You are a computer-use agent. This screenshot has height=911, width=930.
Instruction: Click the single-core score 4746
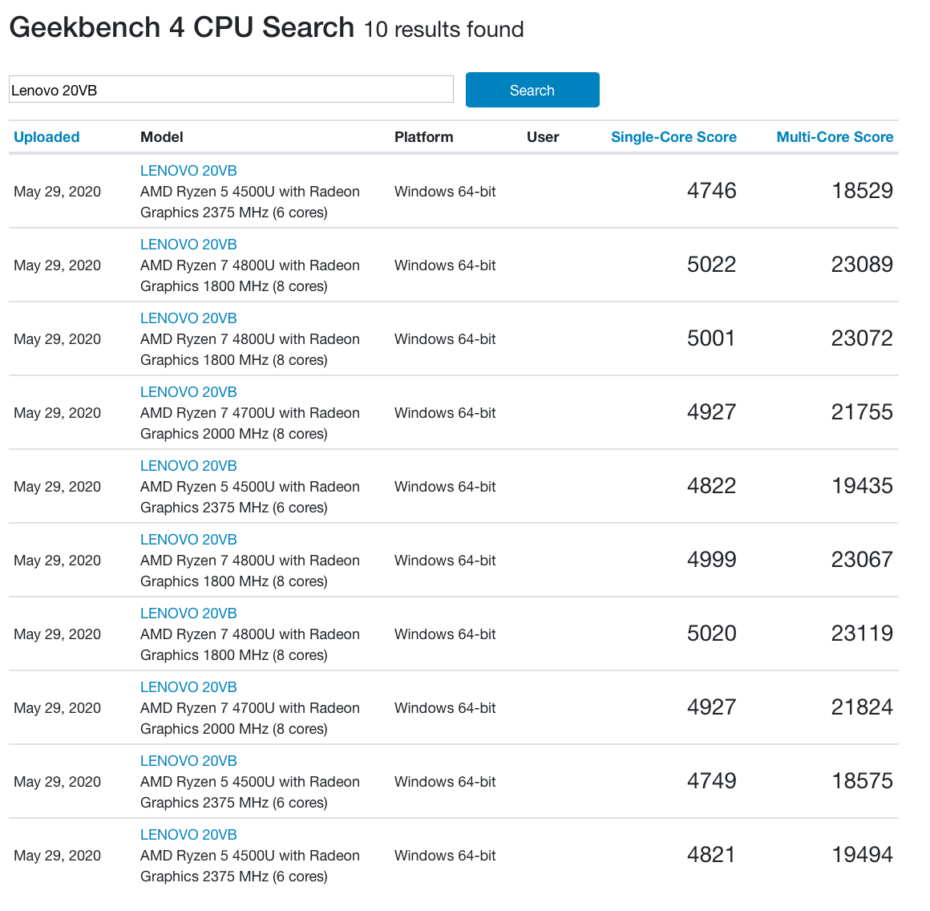(712, 191)
